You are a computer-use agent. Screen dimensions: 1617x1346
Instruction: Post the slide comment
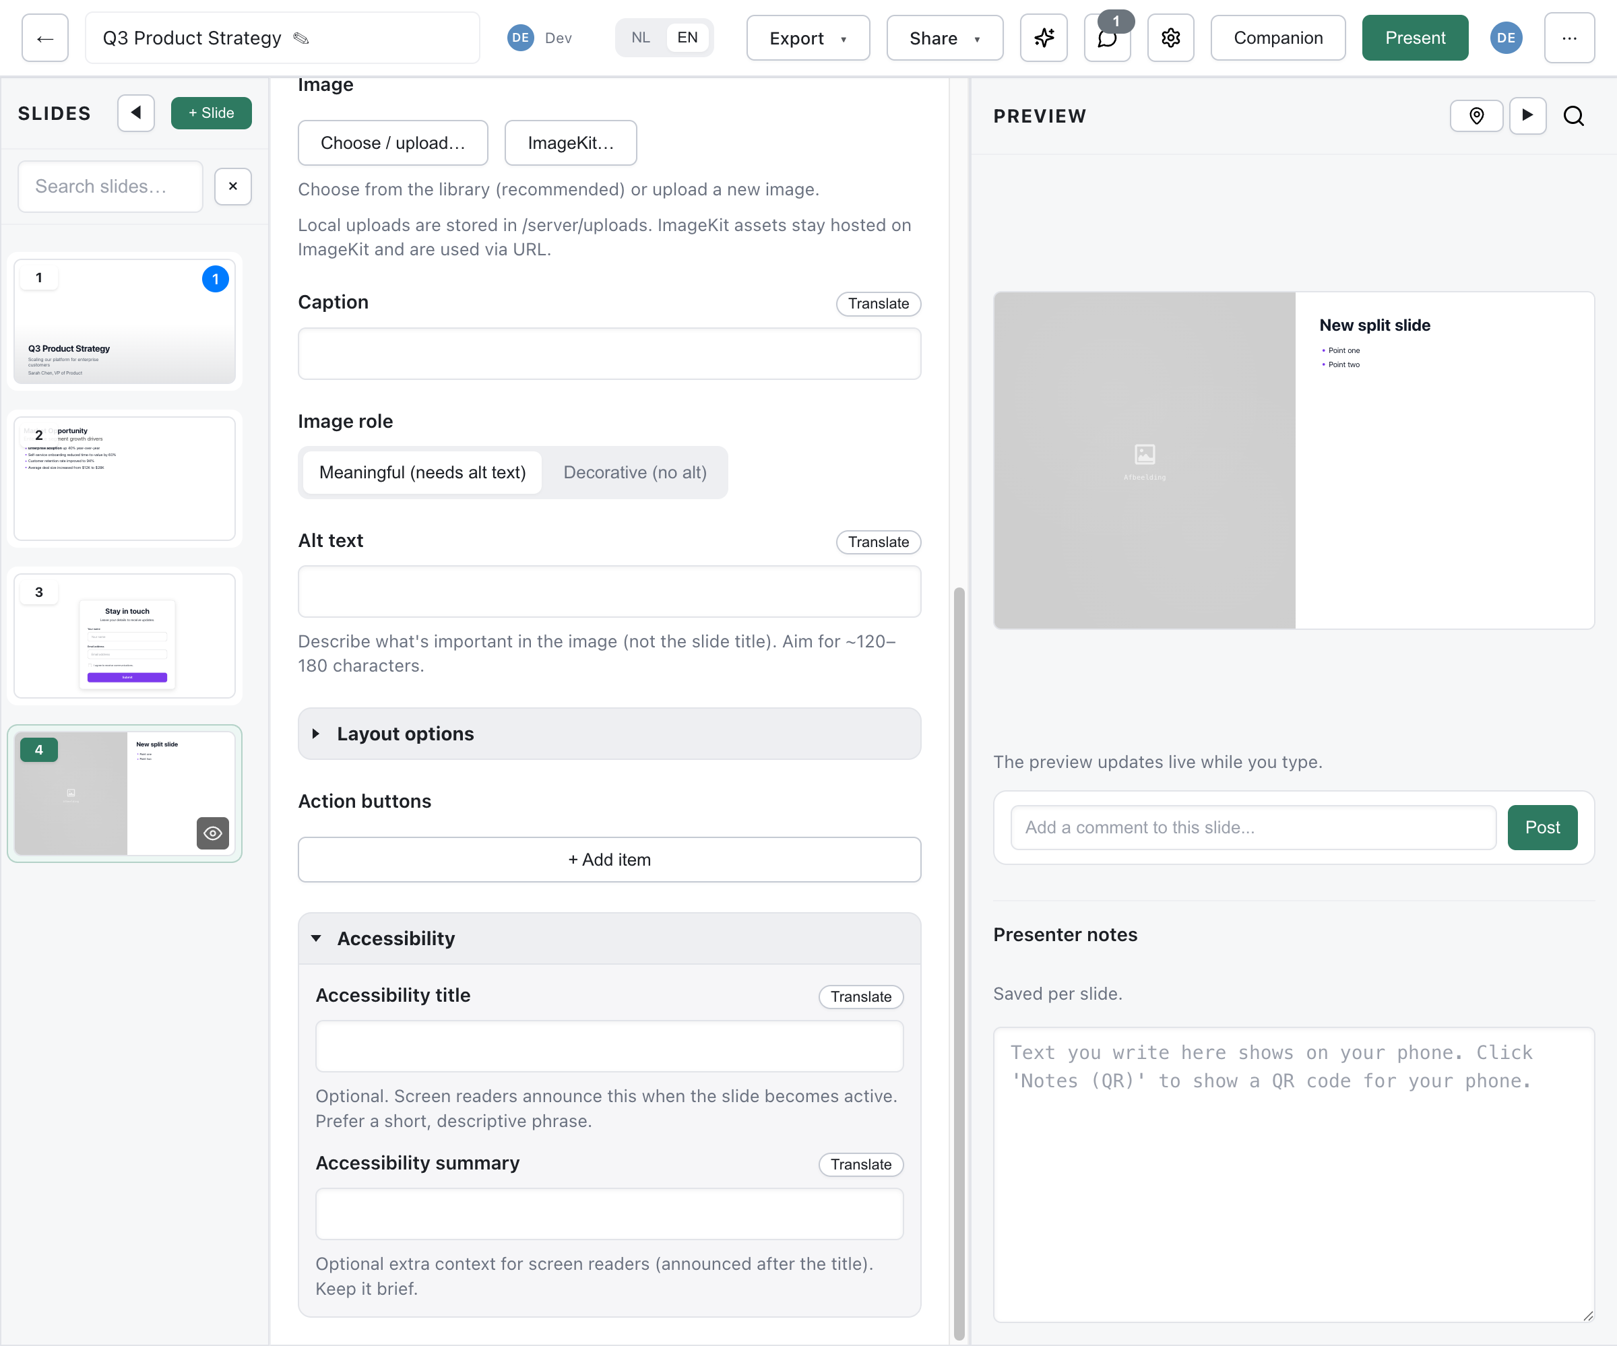(1542, 827)
